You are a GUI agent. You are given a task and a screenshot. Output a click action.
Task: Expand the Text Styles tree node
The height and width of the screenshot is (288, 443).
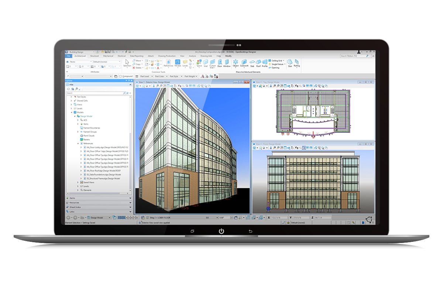[71, 97]
